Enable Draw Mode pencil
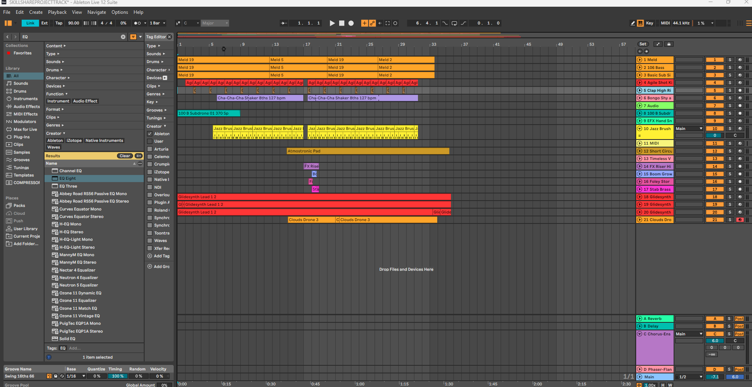Viewport: 752px width, 387px height. pyautogui.click(x=633, y=23)
